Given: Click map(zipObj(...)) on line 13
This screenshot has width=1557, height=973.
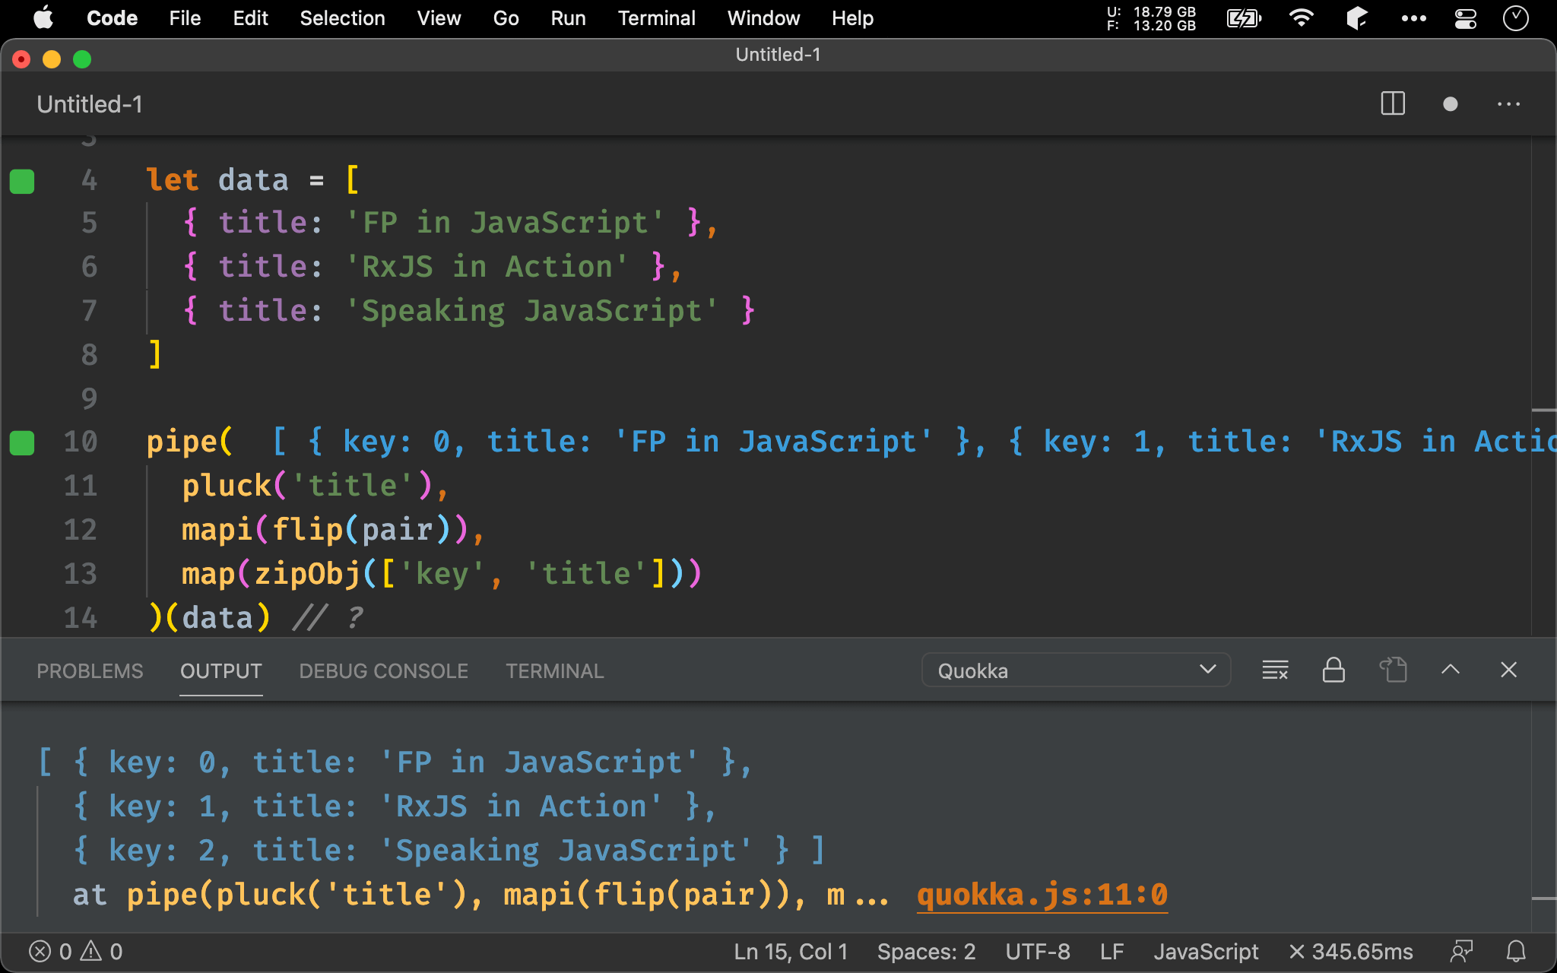Looking at the screenshot, I should pyautogui.click(x=442, y=574).
